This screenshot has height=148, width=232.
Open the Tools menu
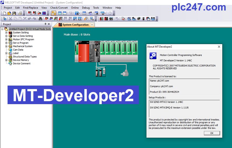point(96,8)
